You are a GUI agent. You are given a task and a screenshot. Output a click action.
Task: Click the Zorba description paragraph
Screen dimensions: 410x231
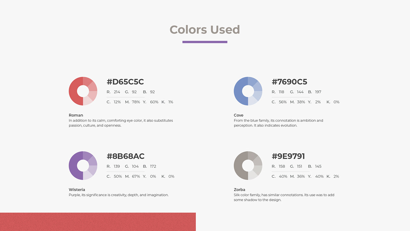(x=284, y=198)
